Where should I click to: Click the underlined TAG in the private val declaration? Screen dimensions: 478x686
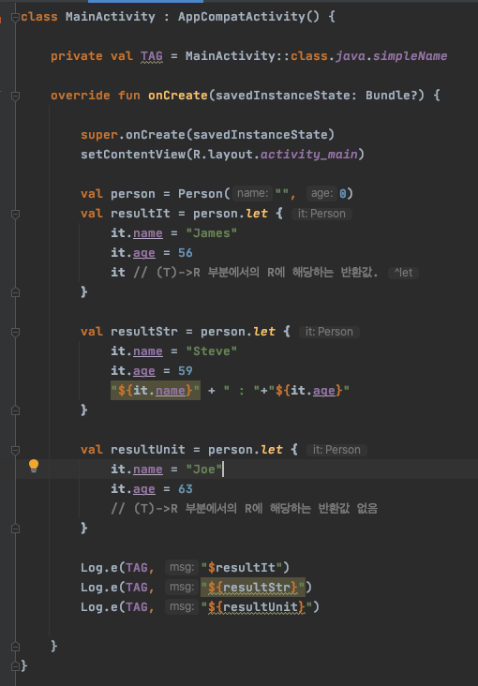pyautogui.click(x=152, y=56)
